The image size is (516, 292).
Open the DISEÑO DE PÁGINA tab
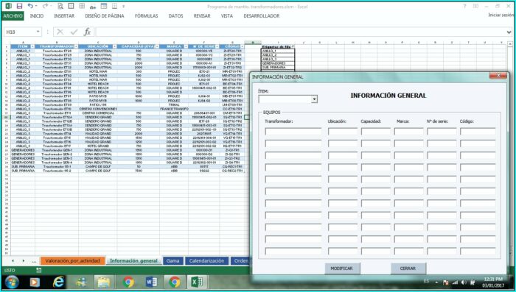[x=105, y=15]
